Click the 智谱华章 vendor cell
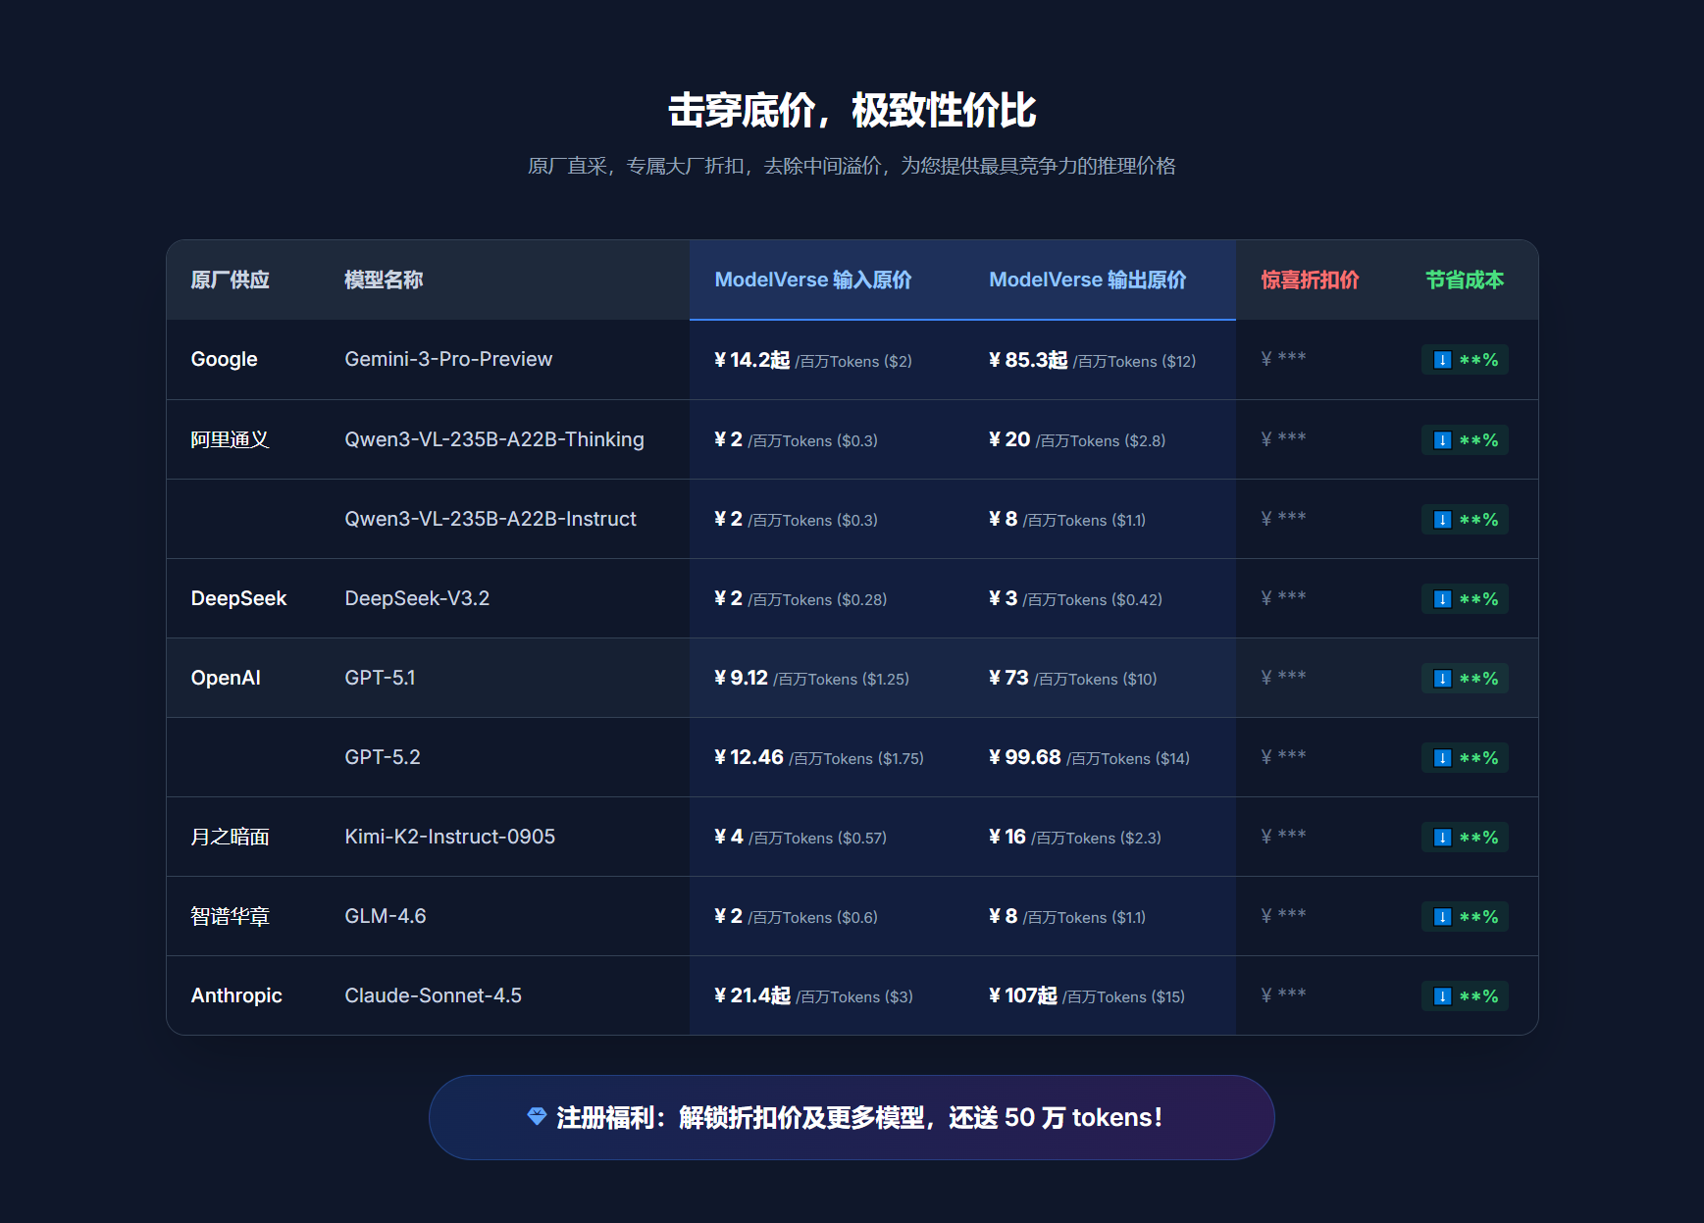The height and width of the screenshot is (1223, 1704). (231, 916)
